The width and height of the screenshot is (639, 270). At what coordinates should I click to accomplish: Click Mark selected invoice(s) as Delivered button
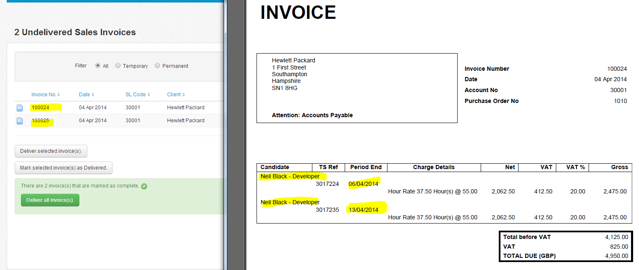[x=63, y=168]
